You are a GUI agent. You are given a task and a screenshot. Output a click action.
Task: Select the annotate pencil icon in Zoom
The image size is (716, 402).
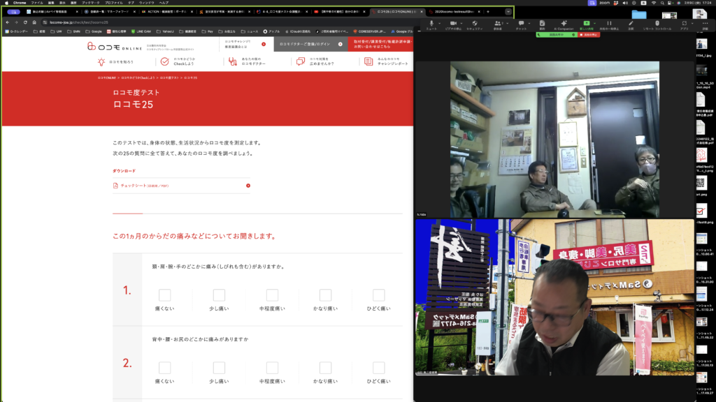pos(631,23)
